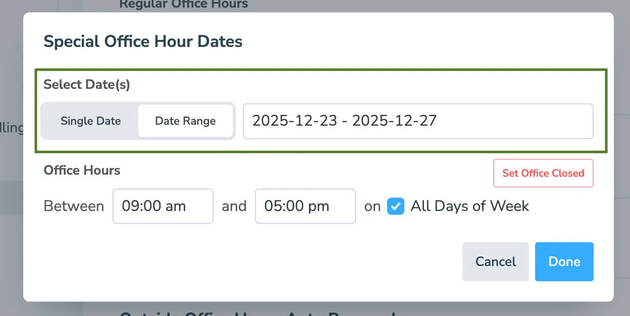The height and width of the screenshot is (316, 630).
Task: Edit the start time 09:00 am
Action: 163,206
